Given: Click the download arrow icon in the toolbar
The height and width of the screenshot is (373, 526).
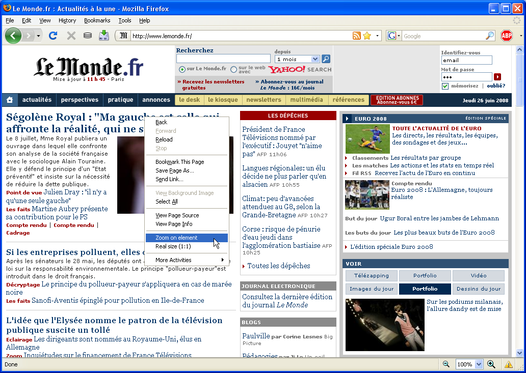Looking at the screenshot, I should (104, 36).
